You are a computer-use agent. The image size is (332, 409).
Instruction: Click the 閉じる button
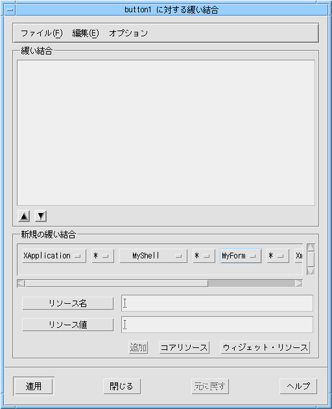[x=122, y=386]
